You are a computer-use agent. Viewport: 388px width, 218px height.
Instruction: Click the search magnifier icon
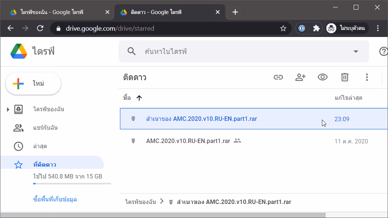[131, 51]
